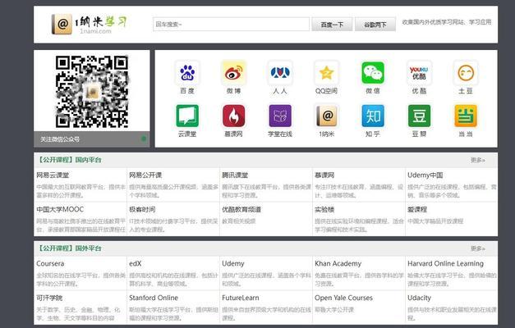Open the 可汗学院 link
This screenshot has width=515, height=328.
tap(49, 298)
